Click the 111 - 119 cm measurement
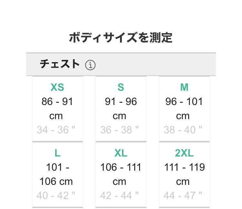242x209 pixels. [184, 174]
